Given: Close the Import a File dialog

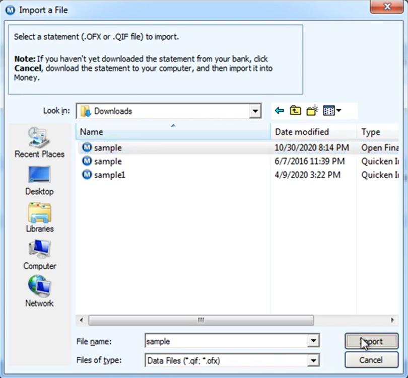Looking at the screenshot, I should [x=387, y=7].
